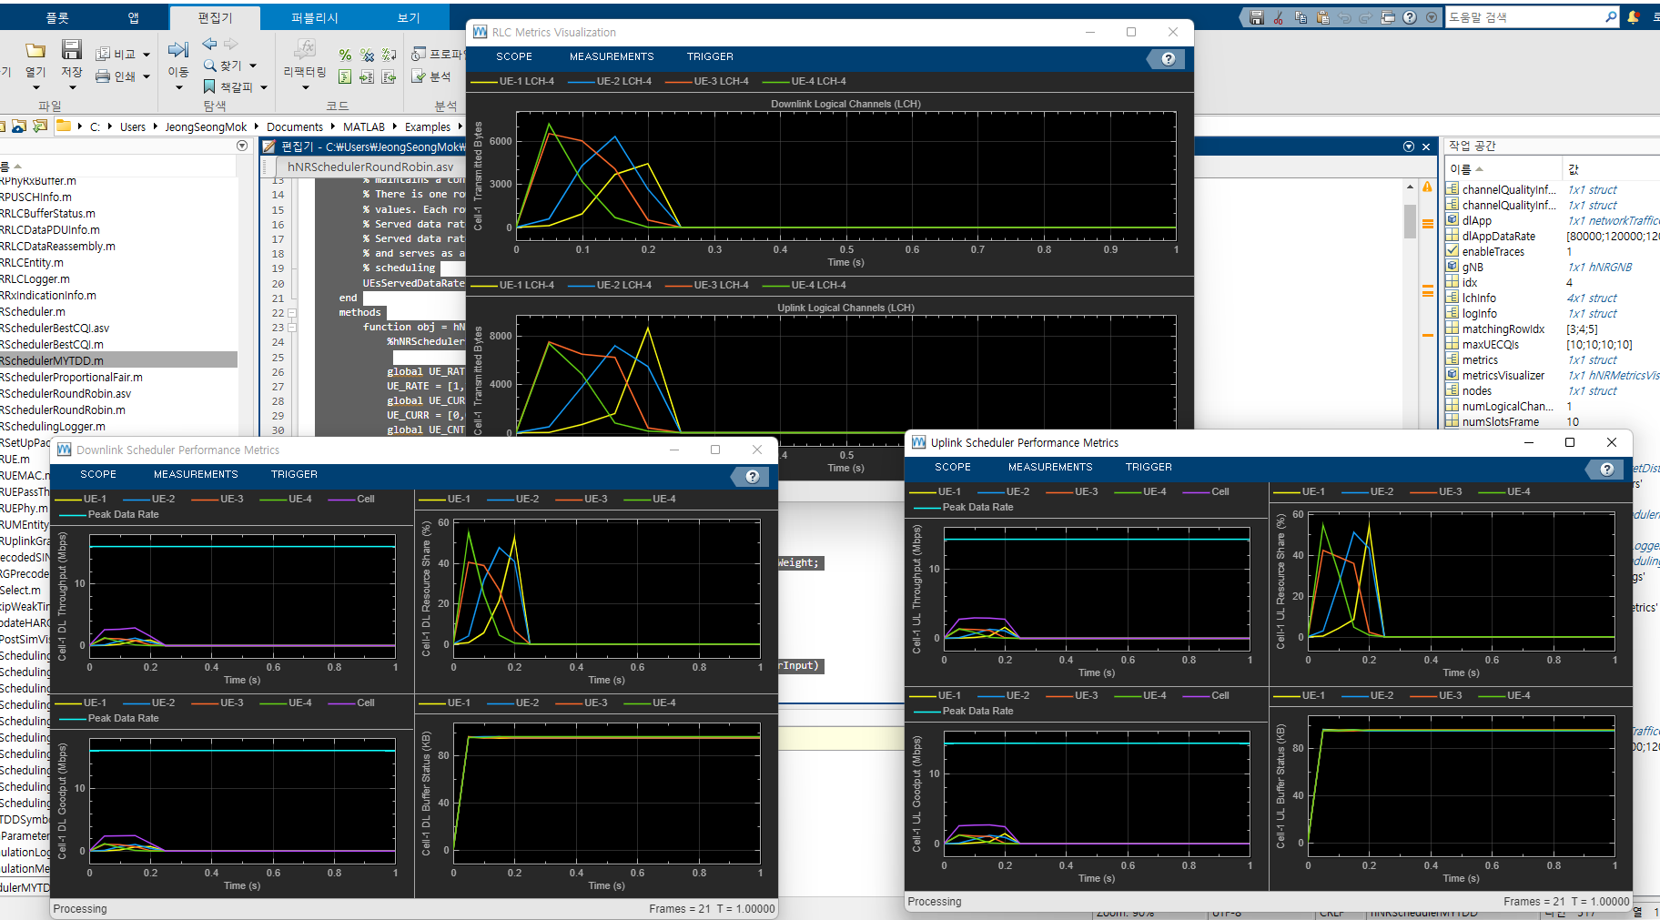The width and height of the screenshot is (1660, 920).
Task: Switch to the 보기 ribbon tab
Action: (409, 17)
